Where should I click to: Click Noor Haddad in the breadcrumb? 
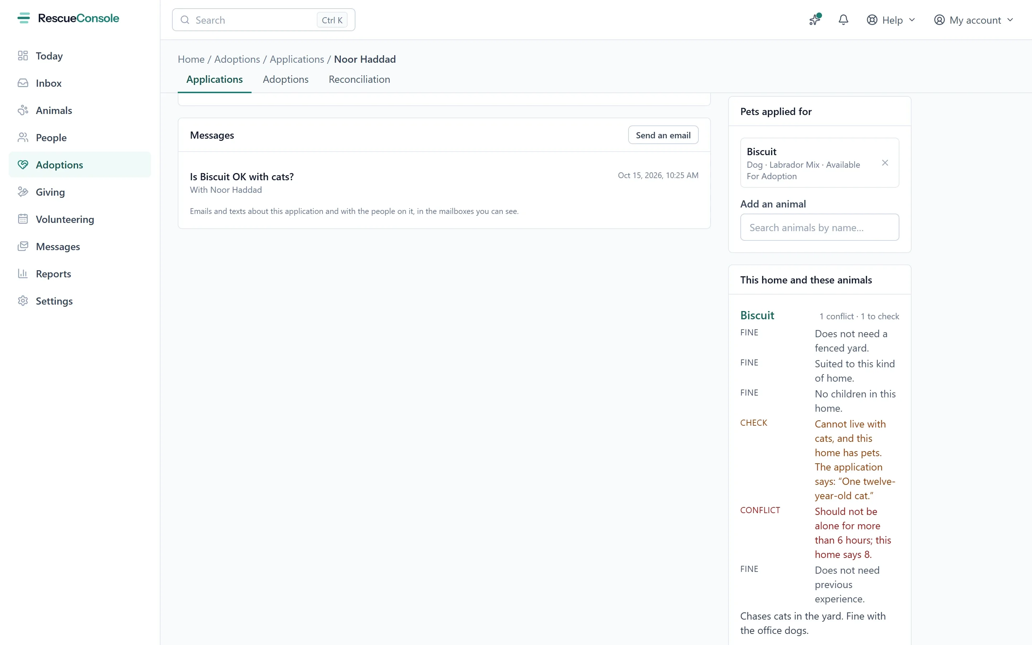pyautogui.click(x=365, y=59)
